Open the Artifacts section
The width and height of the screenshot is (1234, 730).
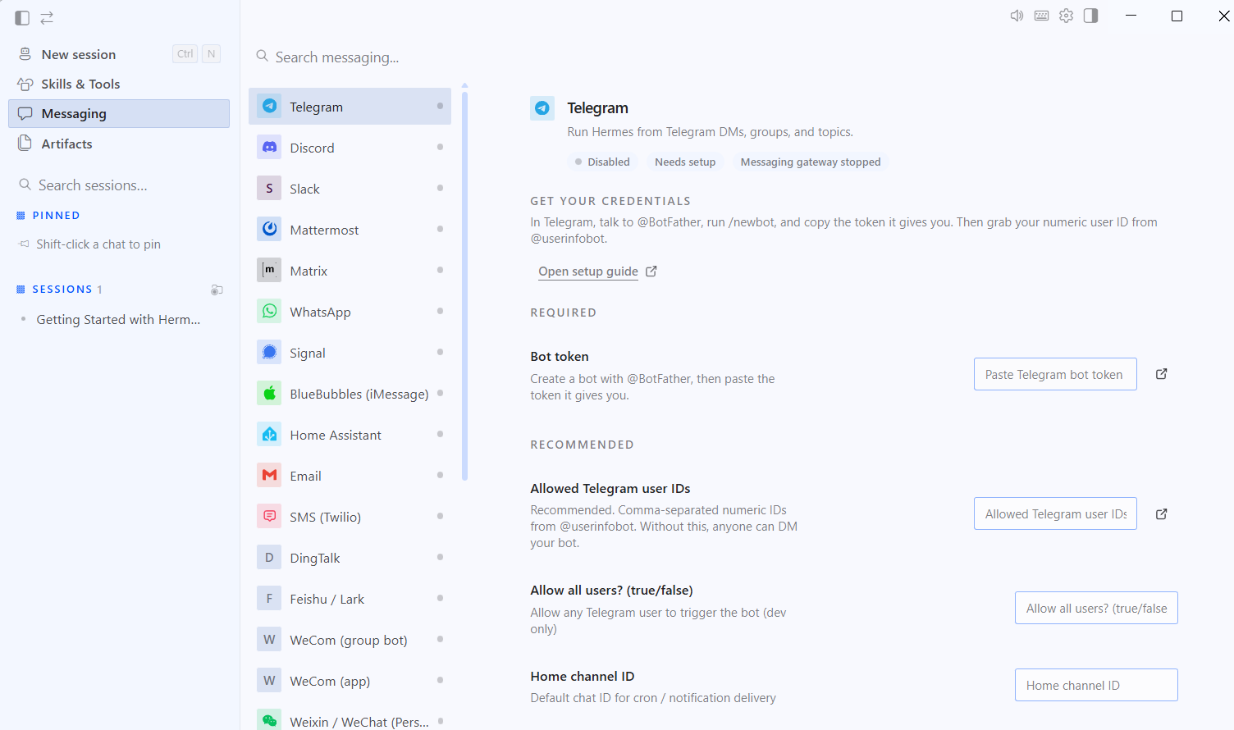click(x=119, y=144)
